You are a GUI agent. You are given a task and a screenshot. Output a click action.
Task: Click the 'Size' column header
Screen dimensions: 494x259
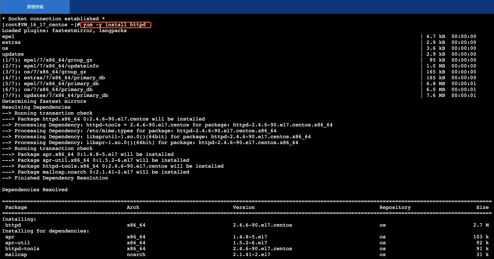482,207
